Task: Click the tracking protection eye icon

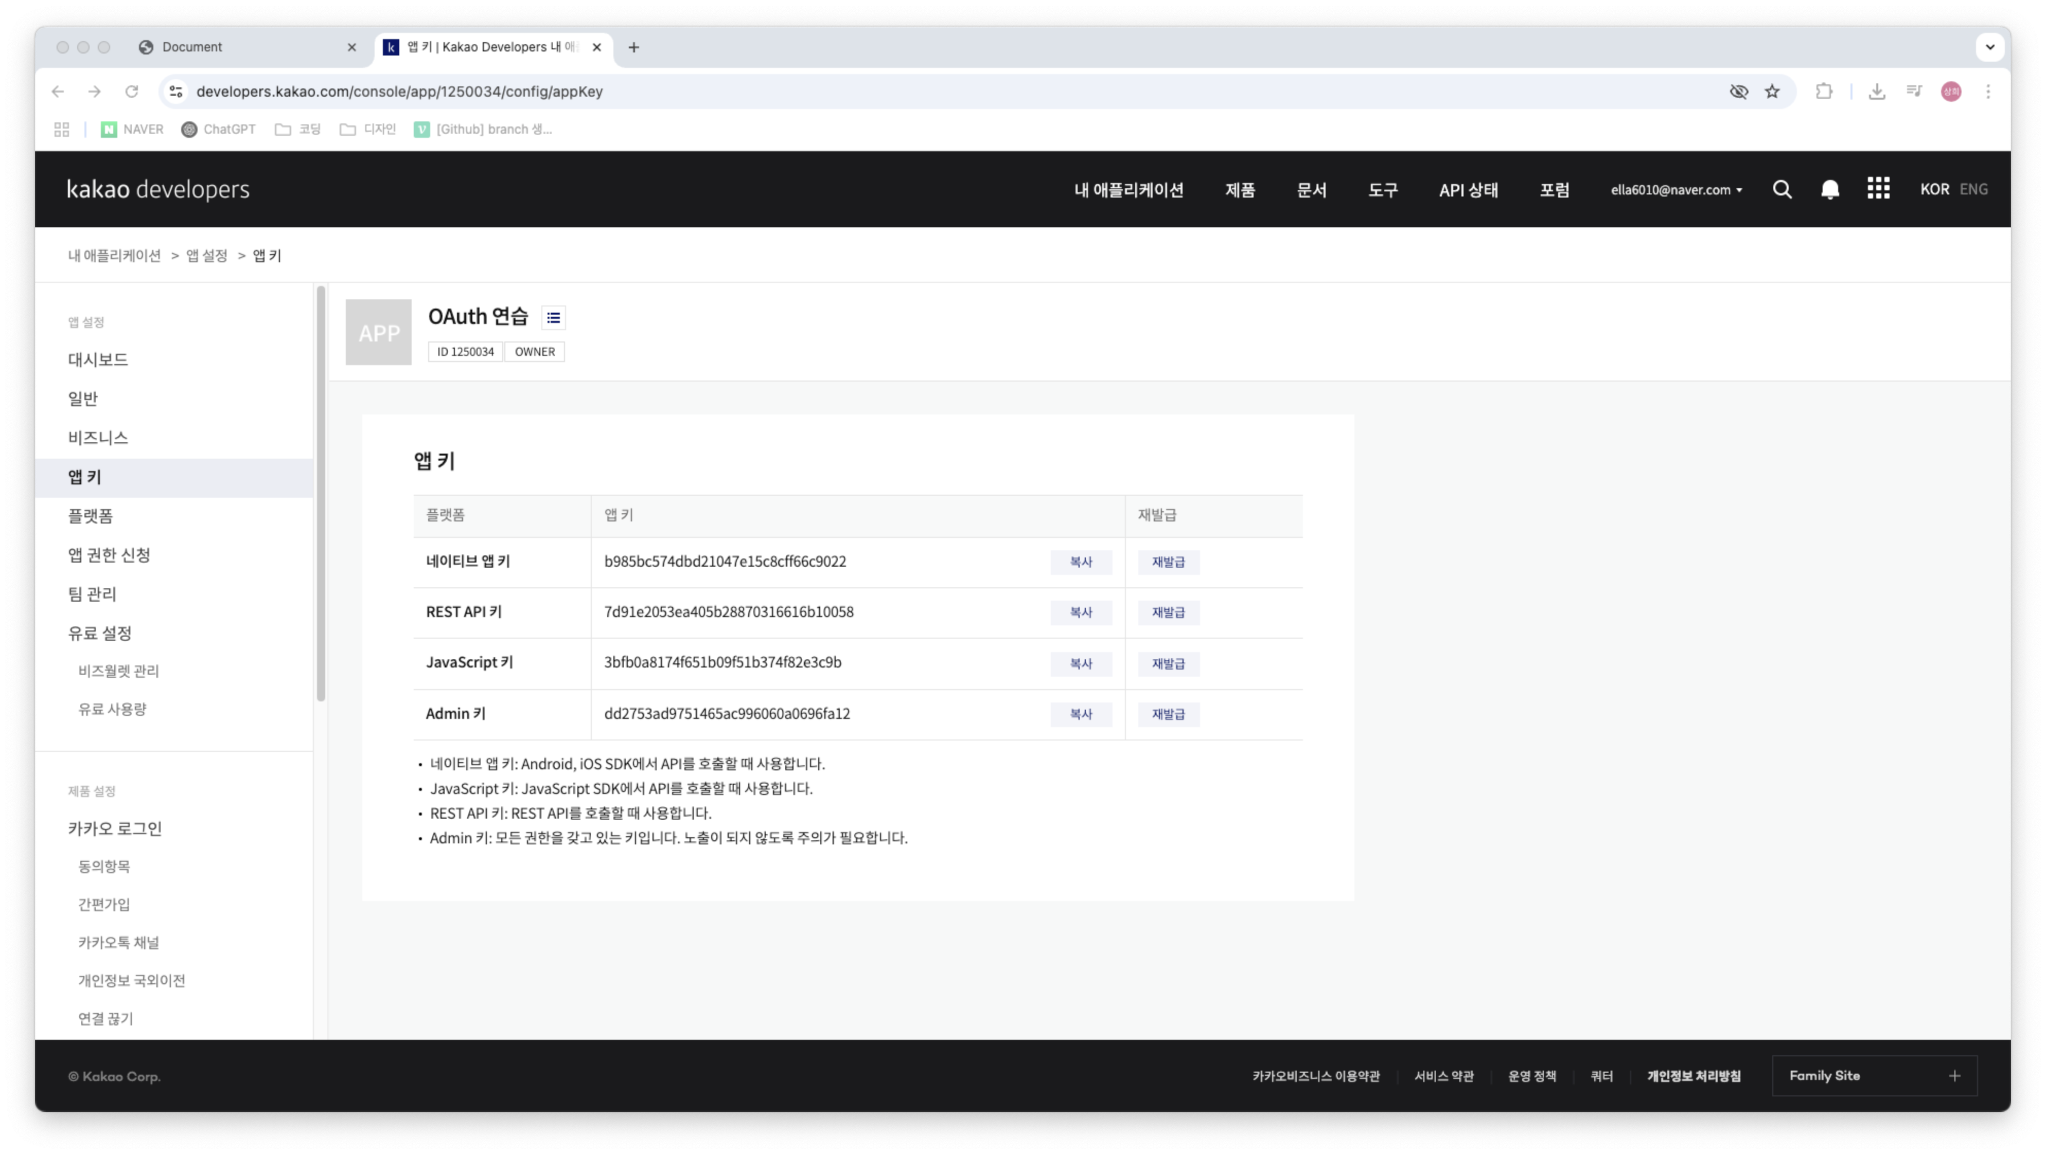Action: 1739,92
